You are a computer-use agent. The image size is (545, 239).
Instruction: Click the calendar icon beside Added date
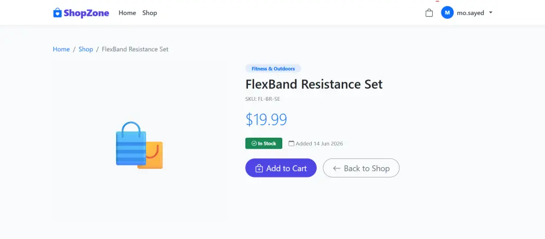291,144
